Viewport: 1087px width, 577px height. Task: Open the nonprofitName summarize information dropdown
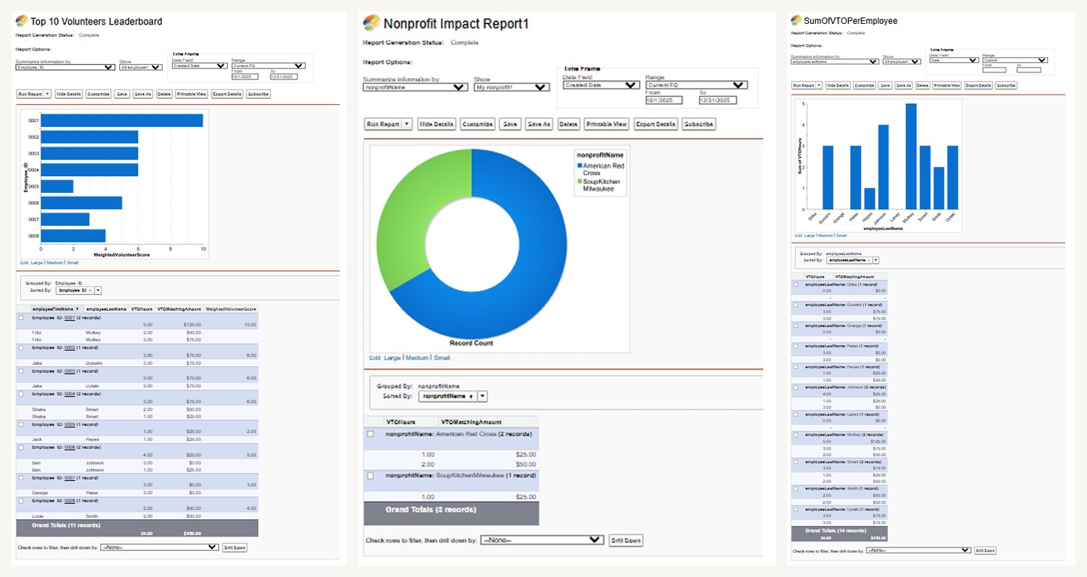pos(415,87)
